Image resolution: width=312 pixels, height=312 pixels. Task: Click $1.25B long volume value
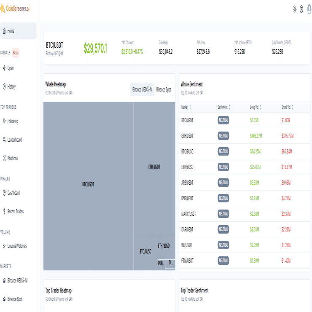point(254,120)
